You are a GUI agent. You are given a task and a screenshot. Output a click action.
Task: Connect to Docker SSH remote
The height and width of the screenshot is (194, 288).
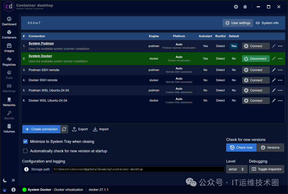click(256, 80)
